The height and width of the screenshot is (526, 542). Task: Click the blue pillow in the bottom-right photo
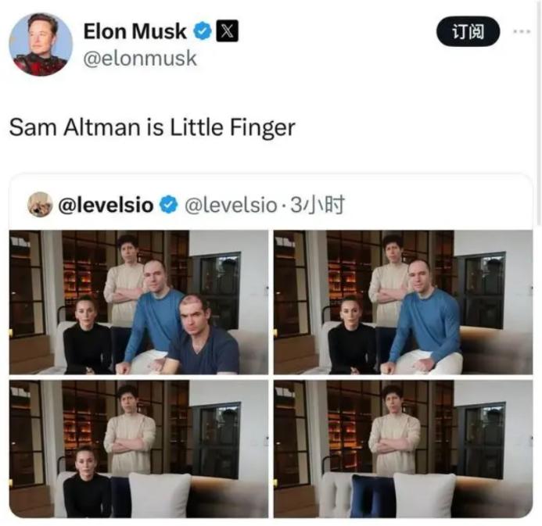pos(373,496)
